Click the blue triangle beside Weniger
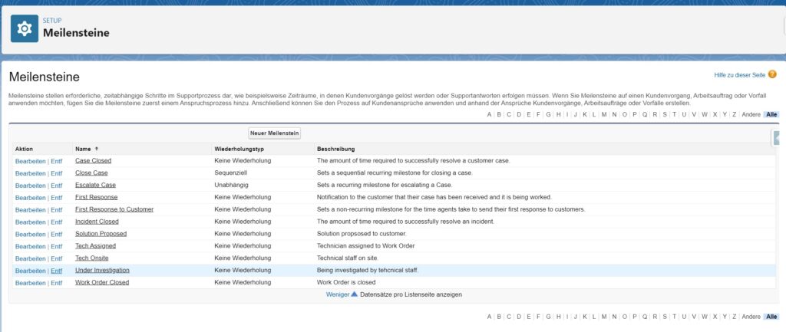 tap(354, 294)
